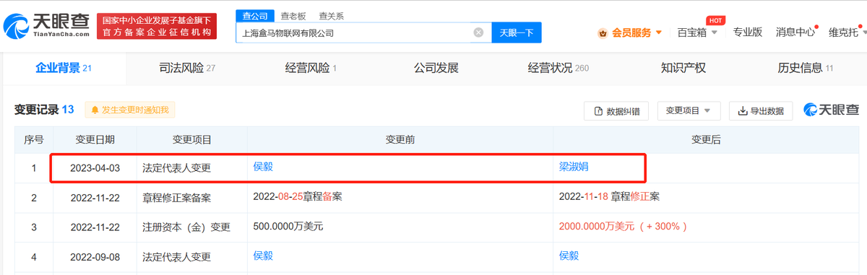The image size is (867, 275).
Task: Click the bell icon in 发生变更时通知我
Action: [x=95, y=110]
